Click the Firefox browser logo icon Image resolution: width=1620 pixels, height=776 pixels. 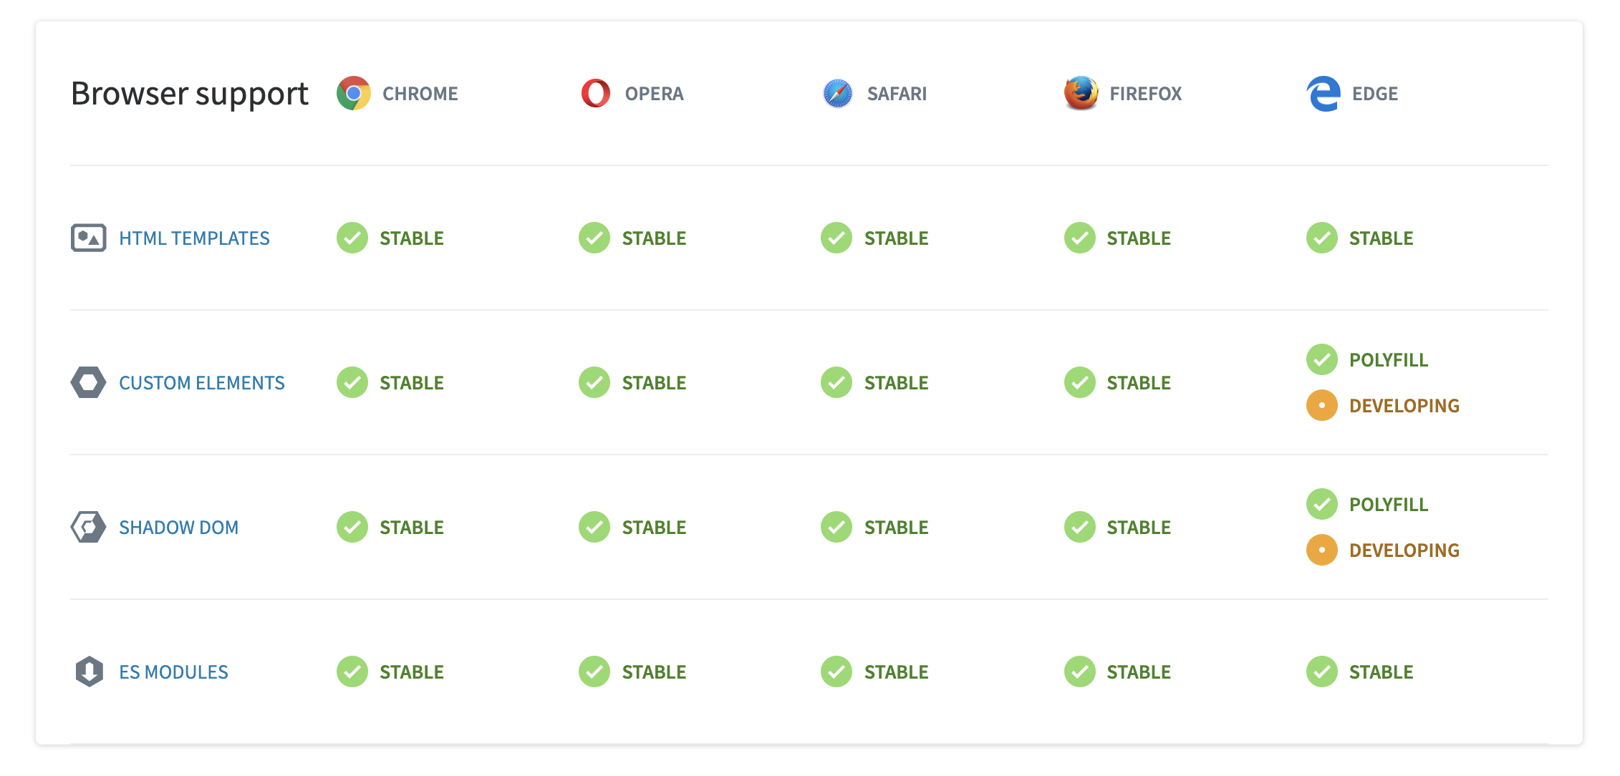point(1081,93)
